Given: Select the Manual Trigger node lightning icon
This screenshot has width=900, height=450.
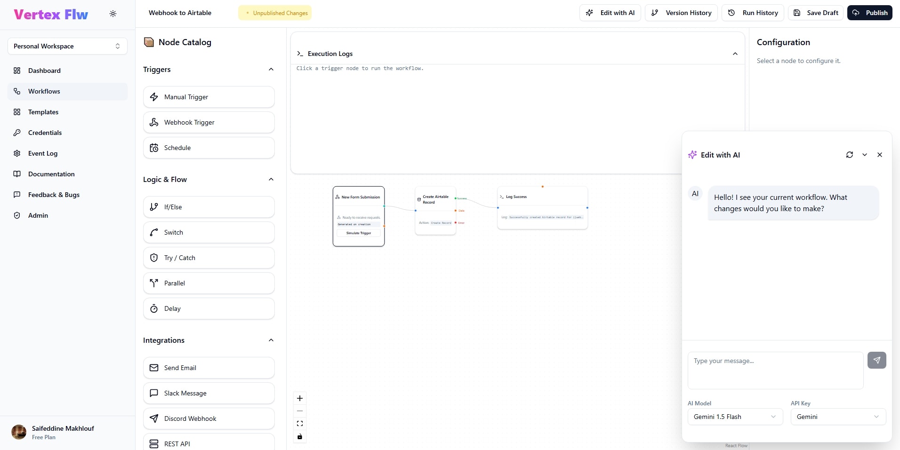Looking at the screenshot, I should (154, 97).
